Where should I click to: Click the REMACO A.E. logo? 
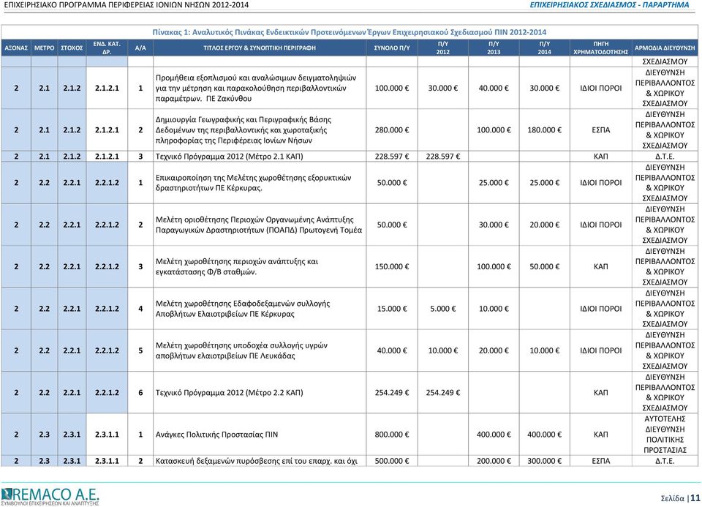tap(50, 497)
